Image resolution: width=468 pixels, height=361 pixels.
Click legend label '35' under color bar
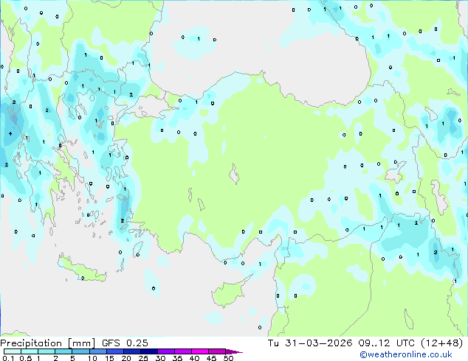point(177,358)
